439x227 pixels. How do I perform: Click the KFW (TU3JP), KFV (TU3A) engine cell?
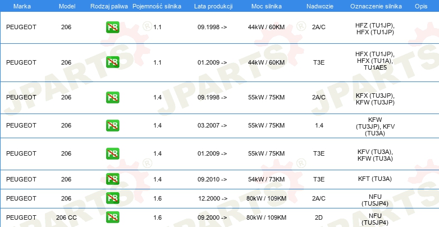click(x=375, y=126)
